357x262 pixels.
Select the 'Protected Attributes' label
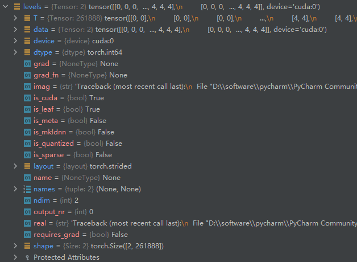tap(67, 257)
